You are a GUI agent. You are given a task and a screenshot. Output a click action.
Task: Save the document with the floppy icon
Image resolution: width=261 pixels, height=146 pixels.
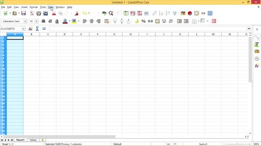tap(24, 13)
